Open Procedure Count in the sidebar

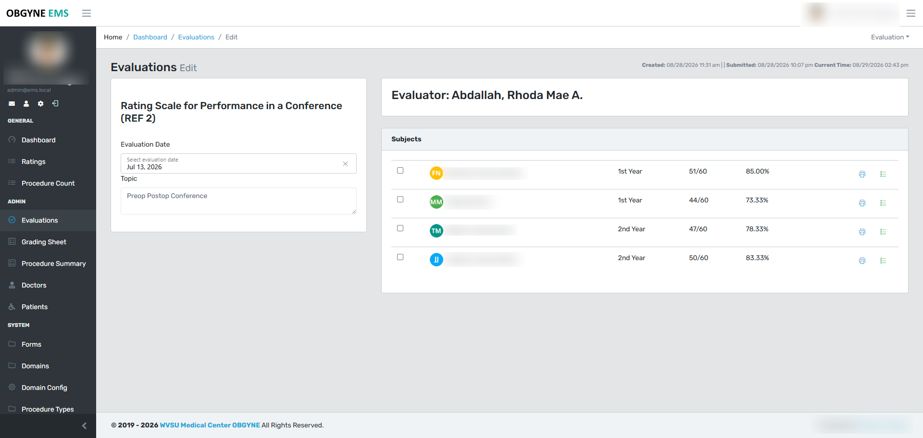click(x=48, y=183)
